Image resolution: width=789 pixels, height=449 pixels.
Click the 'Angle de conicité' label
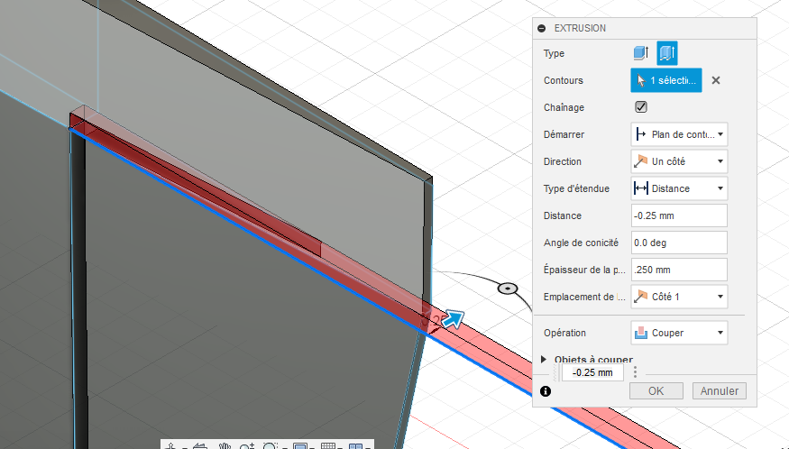[x=581, y=243]
